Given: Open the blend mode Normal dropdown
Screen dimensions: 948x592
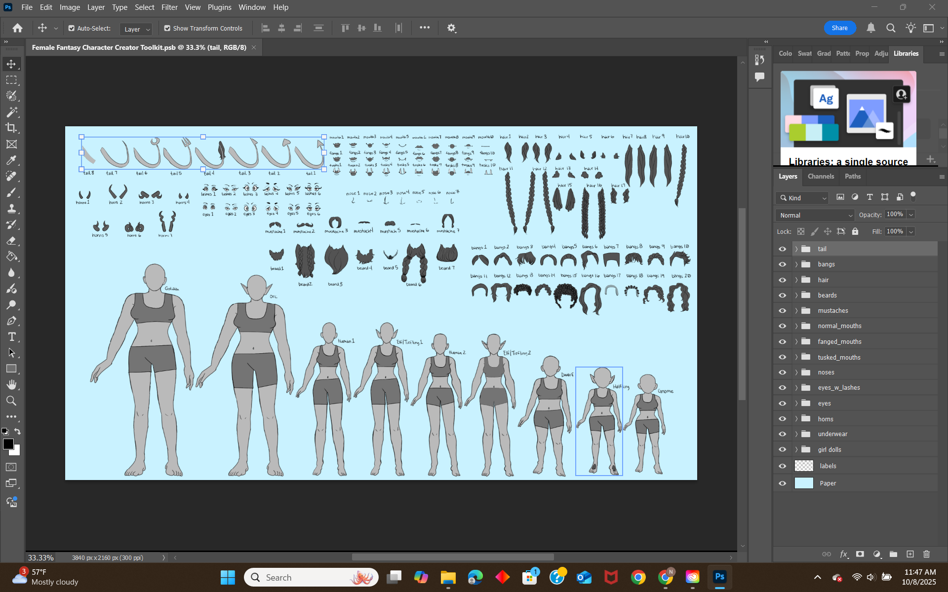Looking at the screenshot, I should 815,215.
